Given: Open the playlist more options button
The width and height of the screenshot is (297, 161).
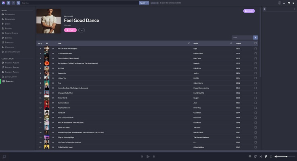Looking at the screenshot, I should pyautogui.click(x=82, y=30).
